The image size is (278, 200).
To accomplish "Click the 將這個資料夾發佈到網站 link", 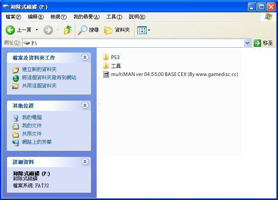I will [49, 78].
